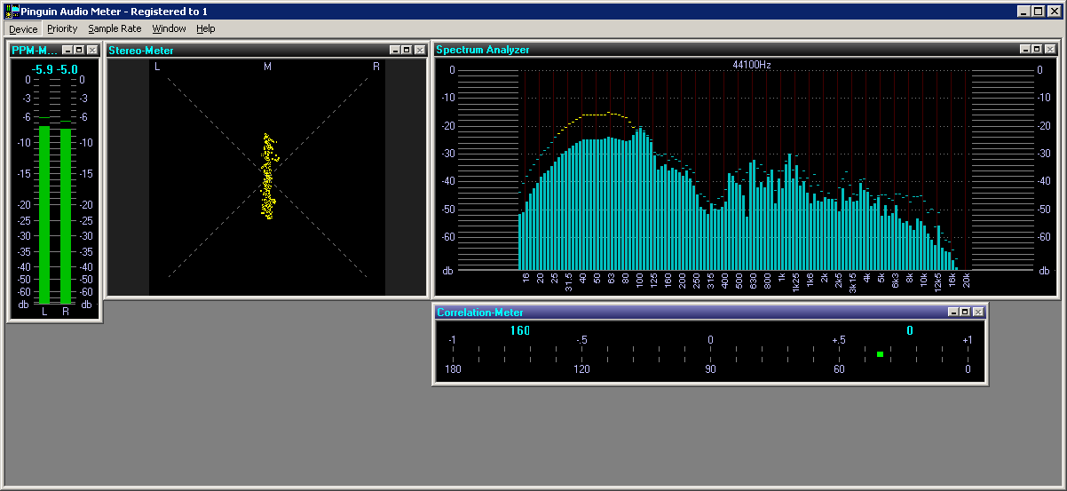The image size is (1067, 491).
Task: Maximize the Spectrum Analyzer window
Action: (x=1037, y=50)
